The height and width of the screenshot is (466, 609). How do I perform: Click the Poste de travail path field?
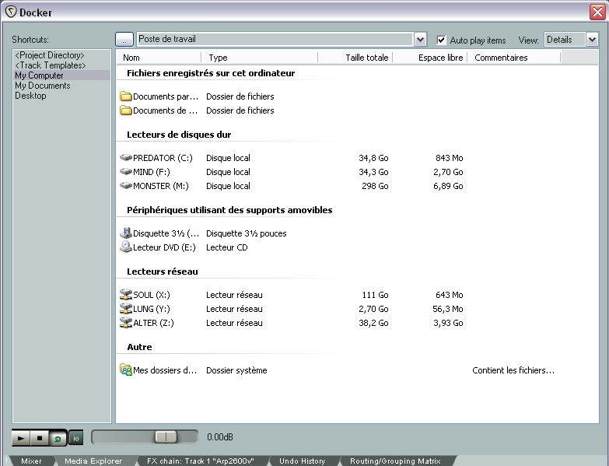click(x=274, y=40)
